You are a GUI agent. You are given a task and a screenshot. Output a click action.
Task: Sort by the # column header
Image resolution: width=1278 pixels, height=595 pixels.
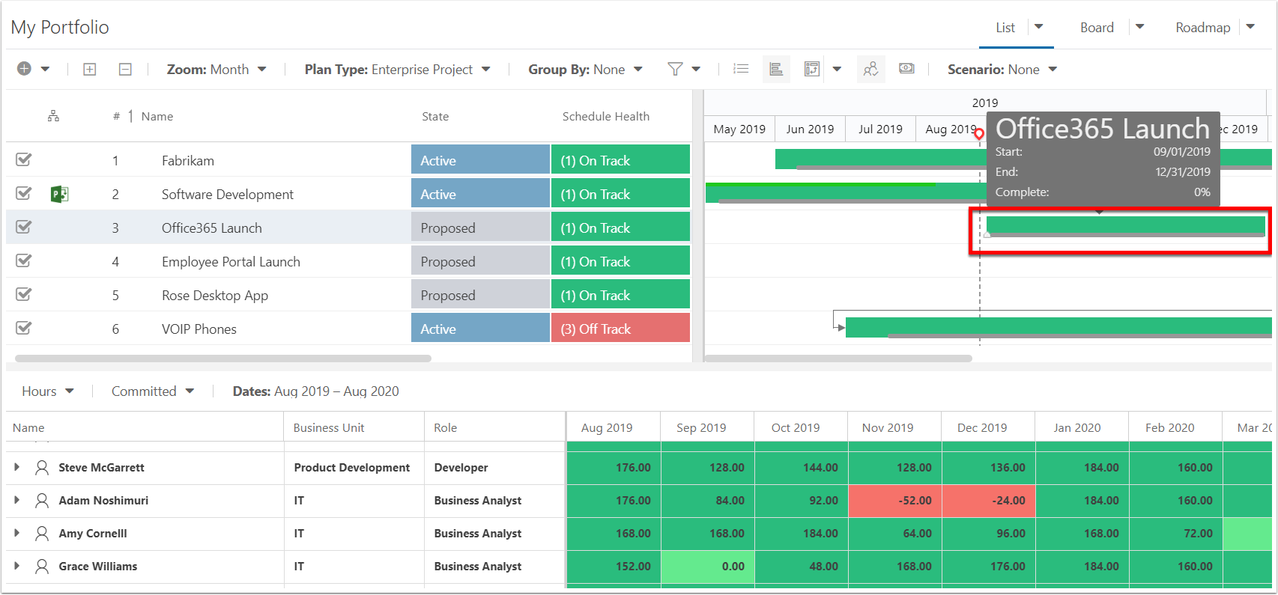[x=116, y=117]
